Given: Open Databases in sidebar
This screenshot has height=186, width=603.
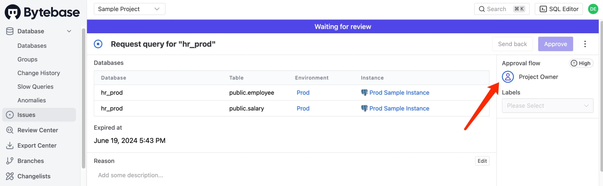Looking at the screenshot, I should (32, 46).
